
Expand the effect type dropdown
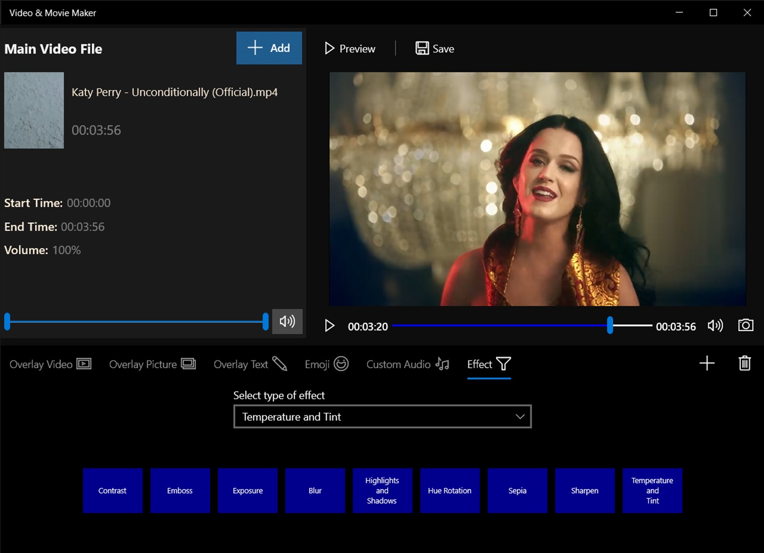(382, 417)
